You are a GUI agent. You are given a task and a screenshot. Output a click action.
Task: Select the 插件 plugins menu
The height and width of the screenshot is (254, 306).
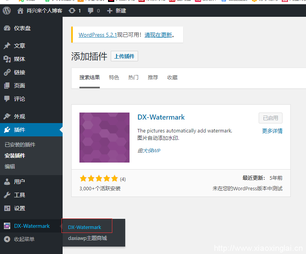coord(31,130)
